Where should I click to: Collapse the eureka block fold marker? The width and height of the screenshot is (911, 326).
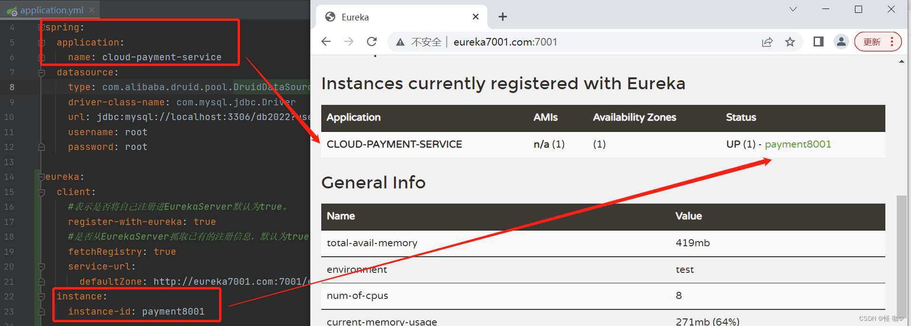click(41, 177)
